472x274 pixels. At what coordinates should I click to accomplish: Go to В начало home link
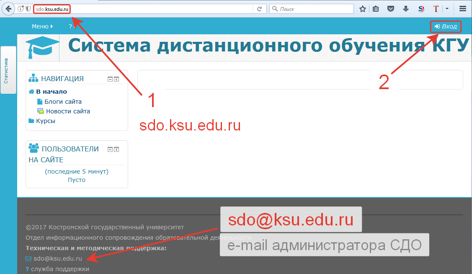click(52, 92)
